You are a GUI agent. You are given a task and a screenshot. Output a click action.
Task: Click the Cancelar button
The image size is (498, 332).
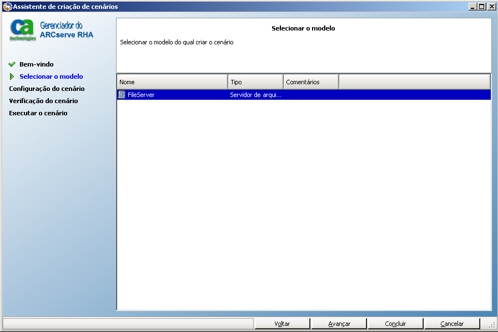pyautogui.click(x=452, y=324)
